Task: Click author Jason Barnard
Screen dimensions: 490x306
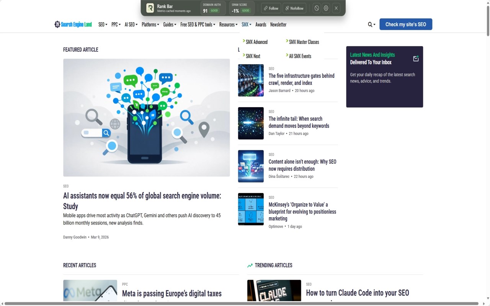Action: click(279, 91)
